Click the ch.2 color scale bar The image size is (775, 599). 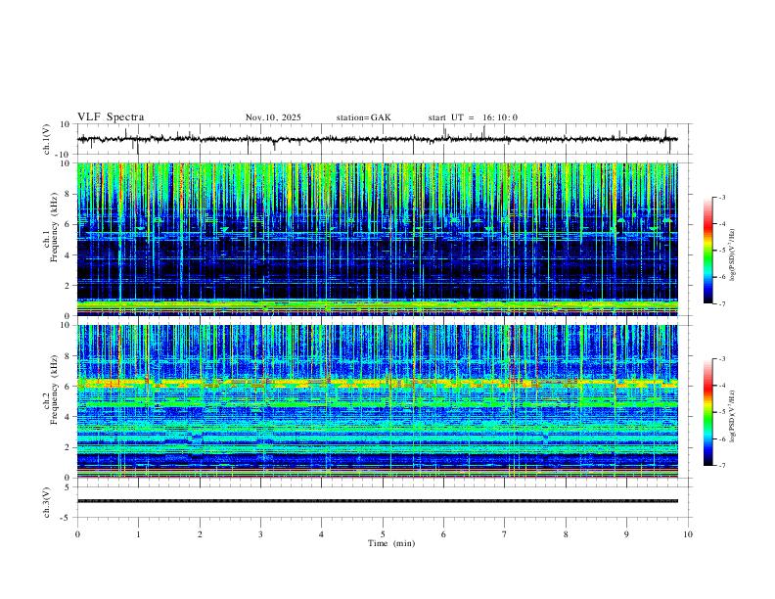pos(708,412)
